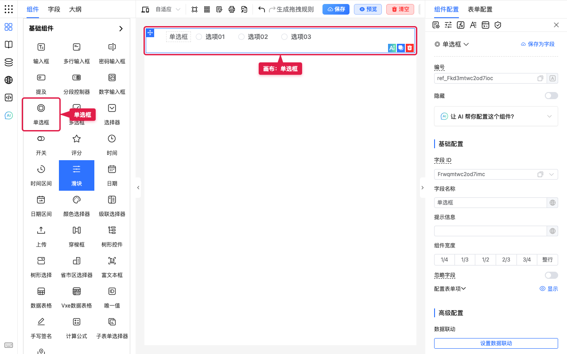The image size is (567, 354).
Task: Pick the 级联选择器 component
Action: pyautogui.click(x=112, y=206)
